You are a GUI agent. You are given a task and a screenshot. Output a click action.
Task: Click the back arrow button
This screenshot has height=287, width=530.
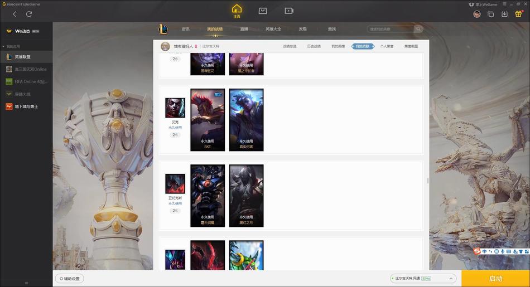[x=15, y=14]
